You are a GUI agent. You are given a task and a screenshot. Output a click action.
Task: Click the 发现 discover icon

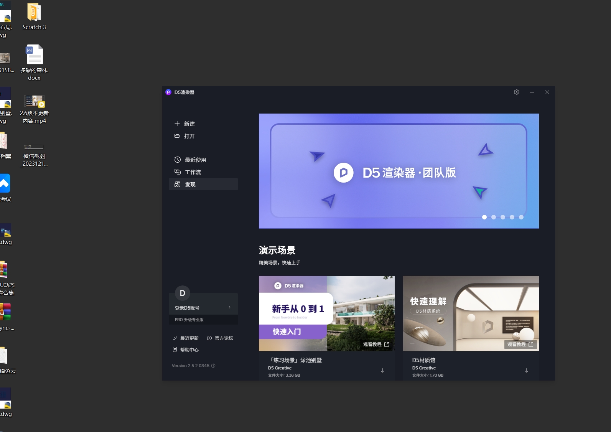point(178,184)
